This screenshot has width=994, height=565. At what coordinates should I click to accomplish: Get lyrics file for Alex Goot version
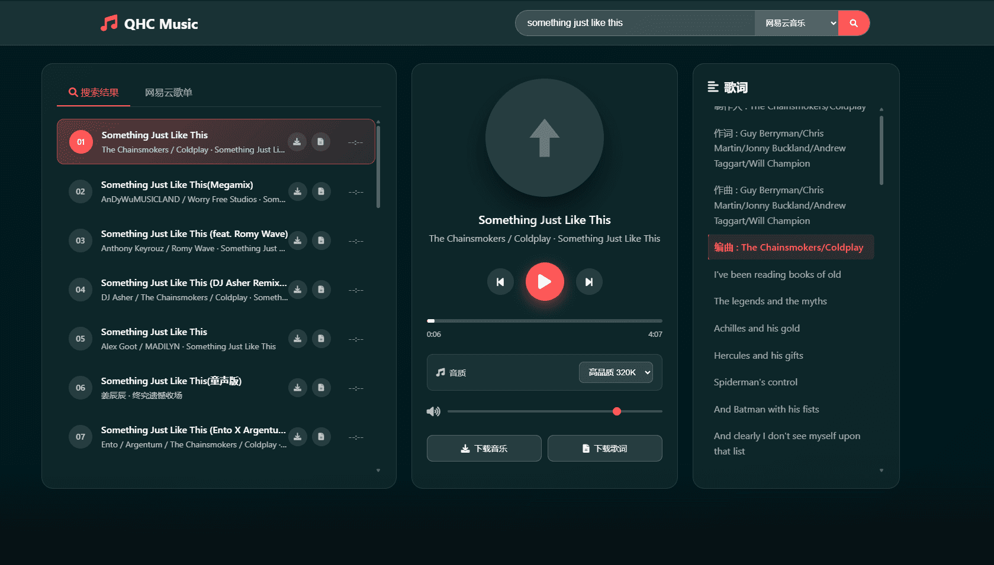pyautogui.click(x=321, y=339)
